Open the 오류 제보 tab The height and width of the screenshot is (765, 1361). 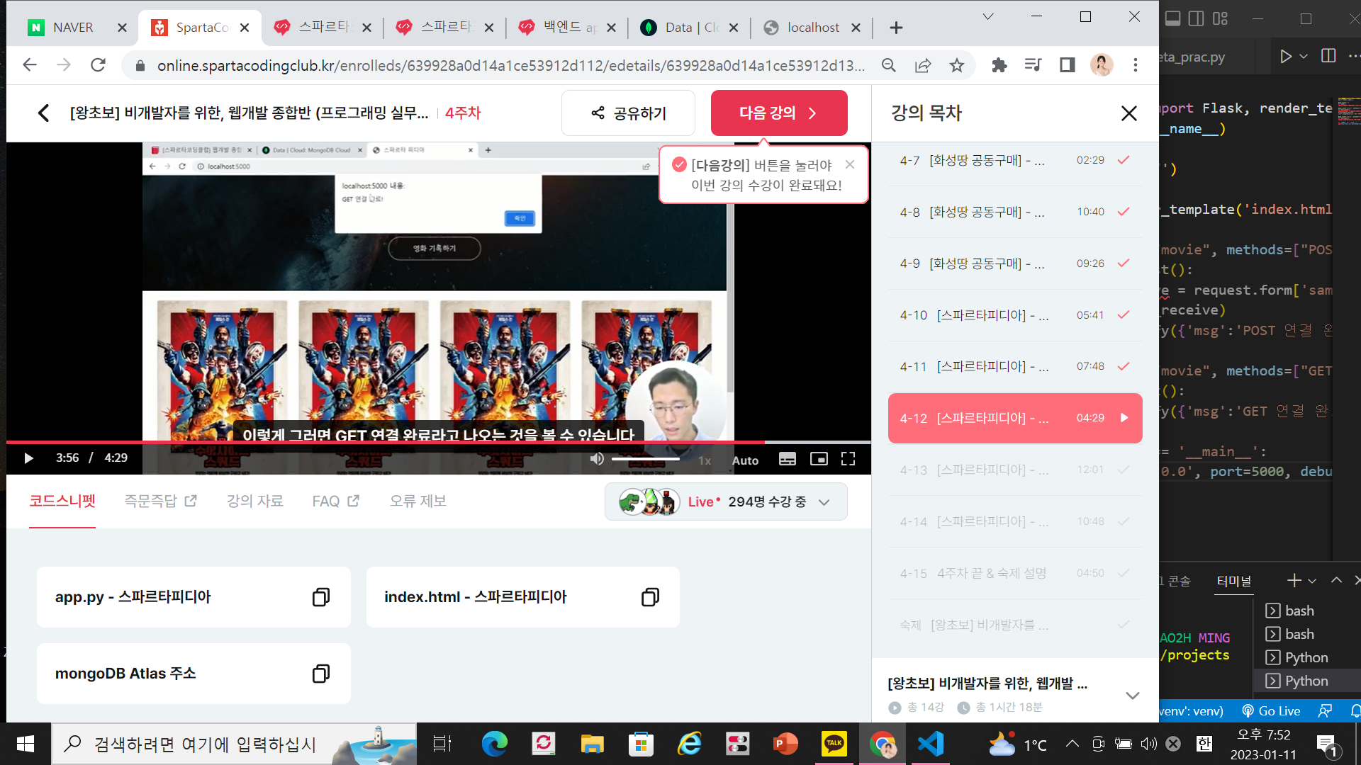418,501
